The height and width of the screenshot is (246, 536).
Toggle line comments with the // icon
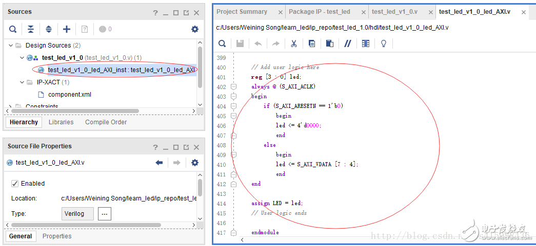coord(347,43)
